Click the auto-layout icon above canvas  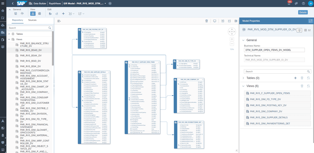pos(236,21)
